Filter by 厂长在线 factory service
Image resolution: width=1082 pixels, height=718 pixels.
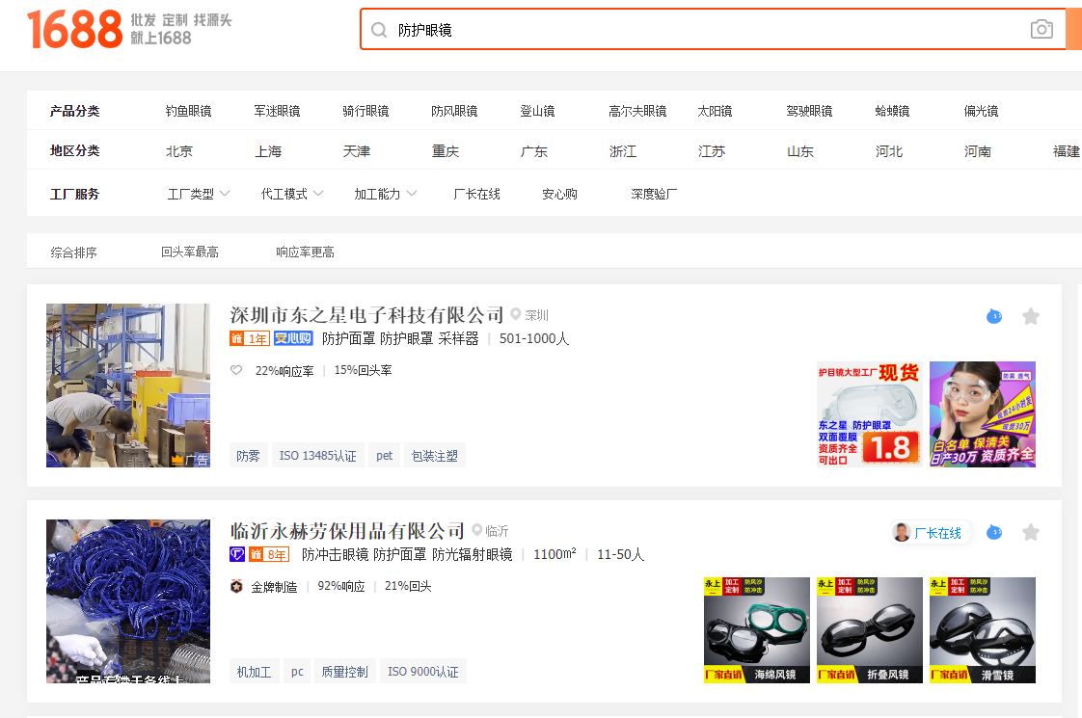pos(476,195)
